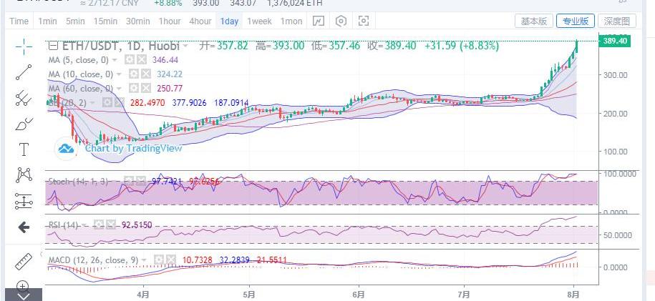Click the 8月 date label on the time axis

(573, 295)
